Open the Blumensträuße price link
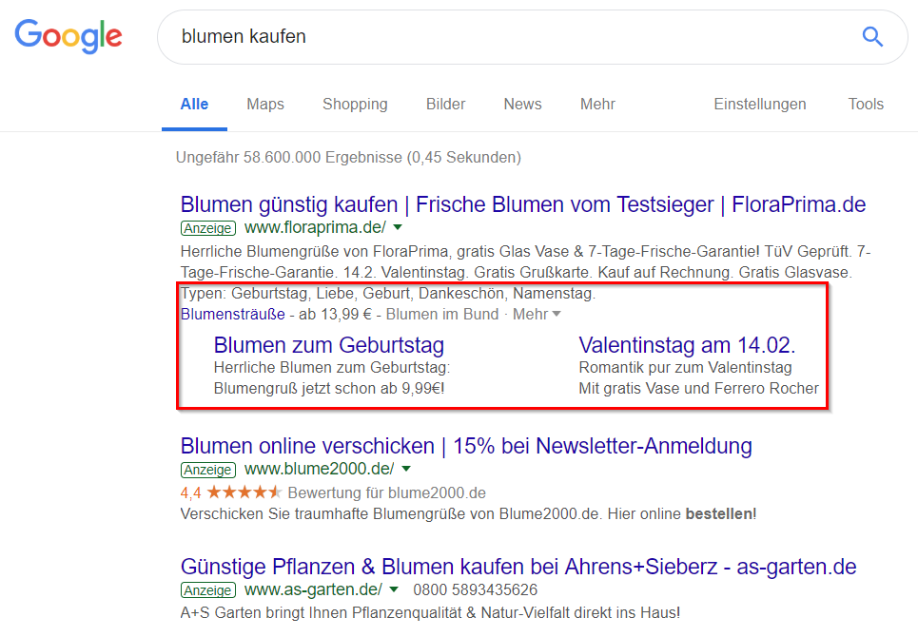Screen dimensions: 918x637 233,314
